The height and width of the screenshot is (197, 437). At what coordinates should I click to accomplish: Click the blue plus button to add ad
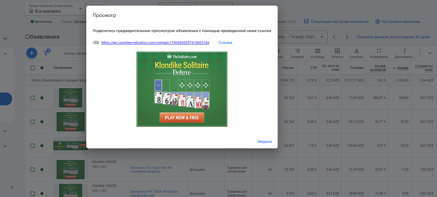click(x=32, y=53)
